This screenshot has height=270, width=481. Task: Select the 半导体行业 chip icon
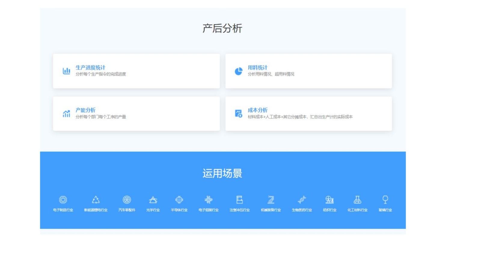click(179, 200)
